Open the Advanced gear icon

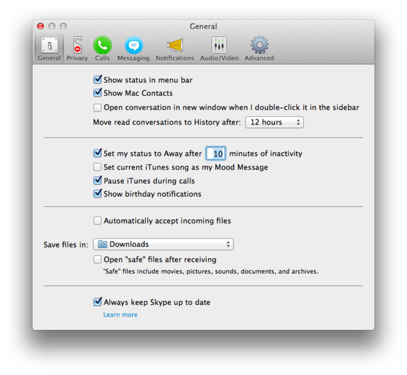pyautogui.click(x=259, y=45)
